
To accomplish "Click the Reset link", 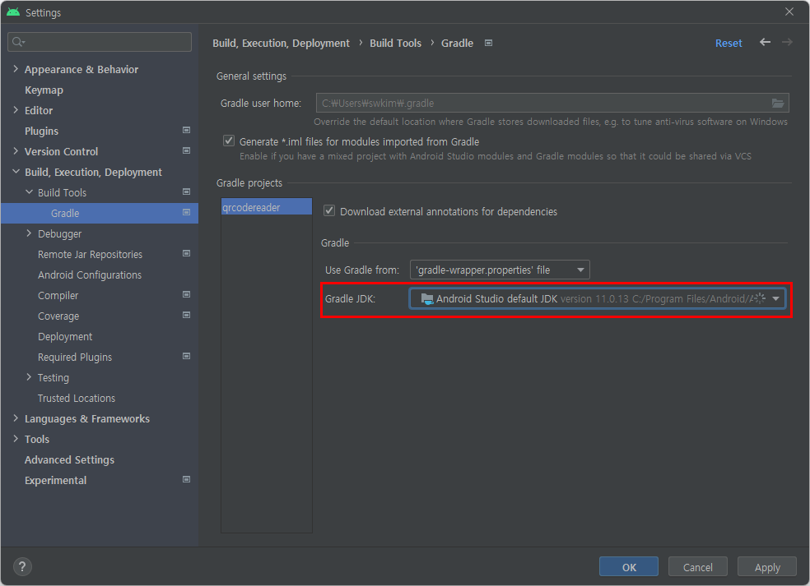I will pos(729,44).
